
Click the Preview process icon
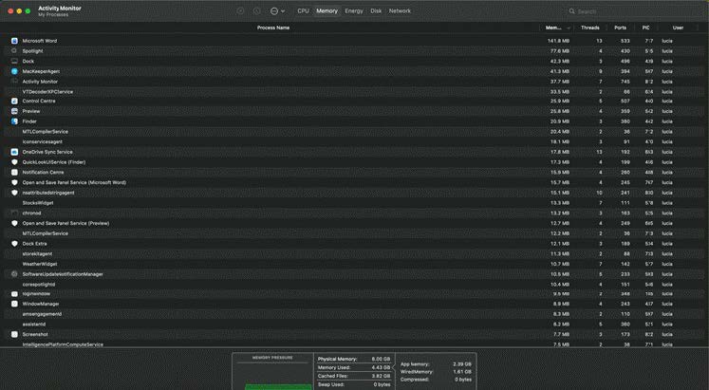click(x=14, y=111)
